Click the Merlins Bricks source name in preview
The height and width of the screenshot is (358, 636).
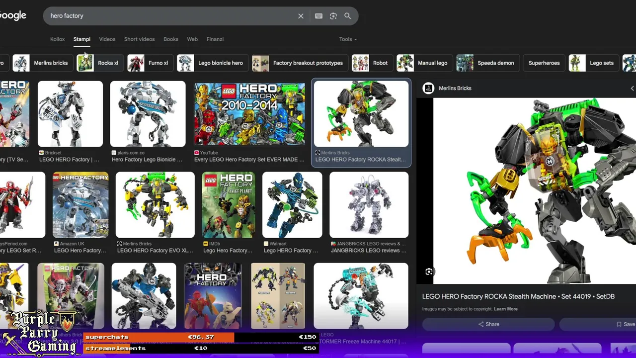455,89
